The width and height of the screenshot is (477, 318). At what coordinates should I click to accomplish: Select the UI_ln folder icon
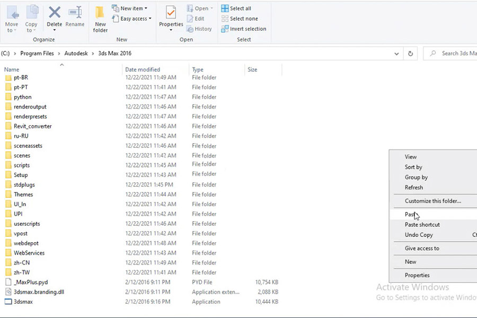pyautogui.click(x=8, y=204)
